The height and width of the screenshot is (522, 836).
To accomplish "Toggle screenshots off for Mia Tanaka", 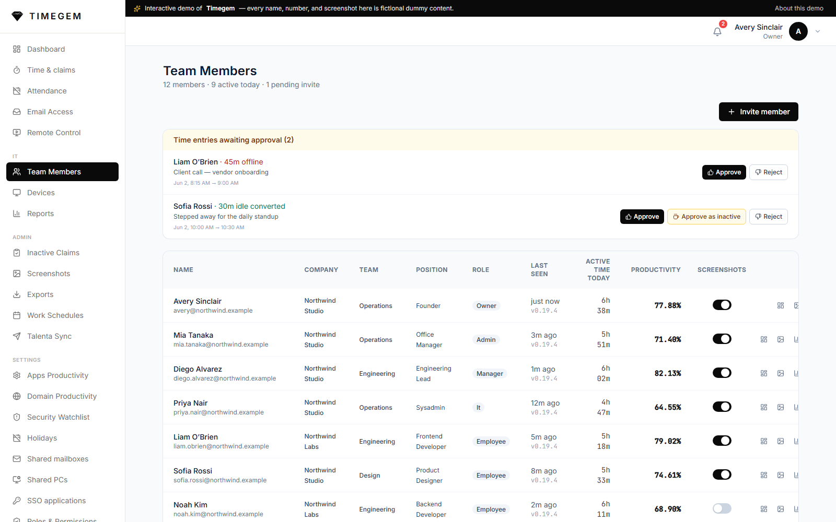I will [x=722, y=339].
